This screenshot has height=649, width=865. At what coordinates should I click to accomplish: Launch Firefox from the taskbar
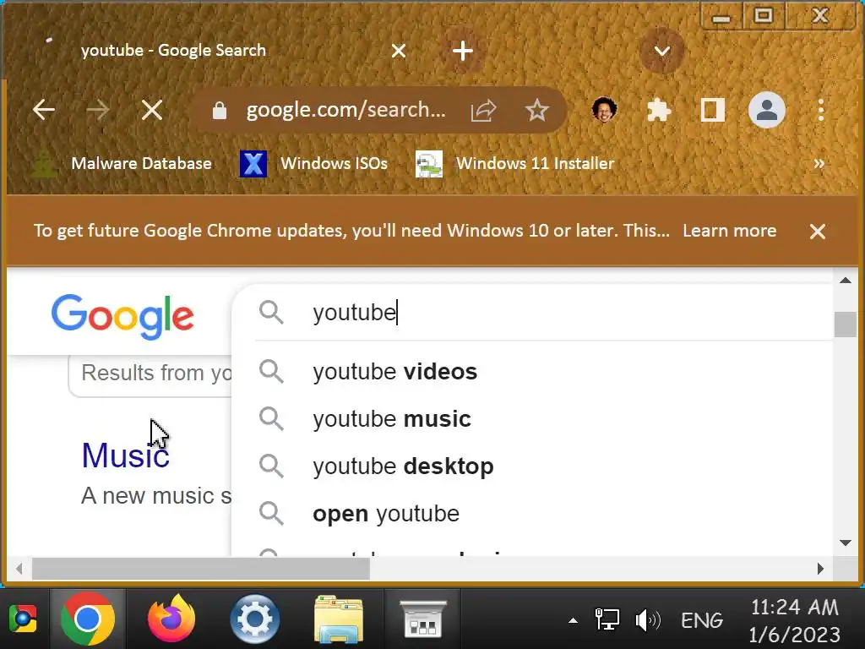[171, 619]
